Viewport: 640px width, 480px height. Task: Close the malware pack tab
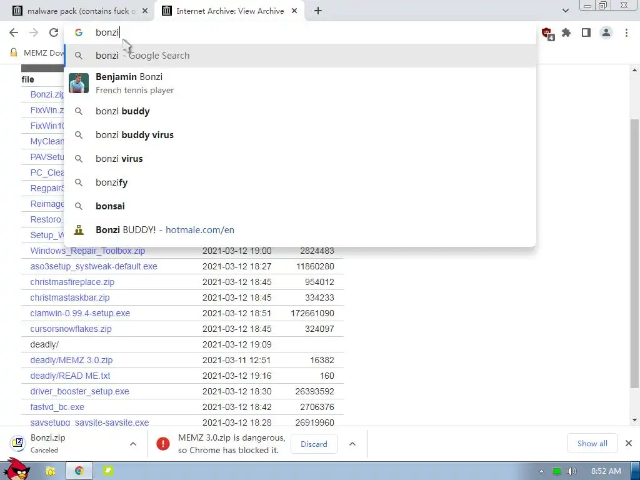(x=145, y=11)
